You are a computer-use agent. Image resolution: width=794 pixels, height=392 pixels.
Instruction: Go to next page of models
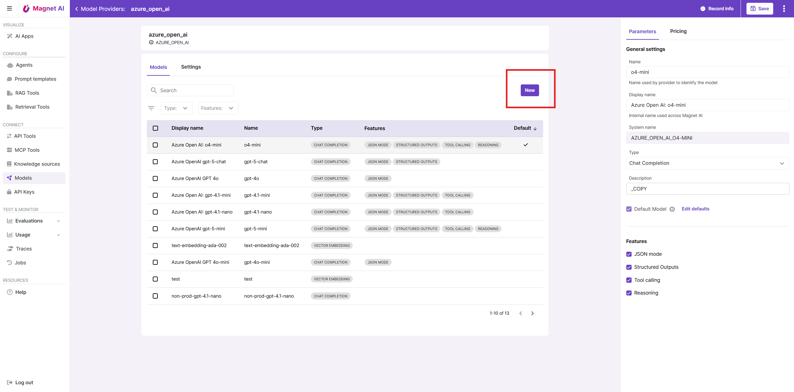(532, 313)
